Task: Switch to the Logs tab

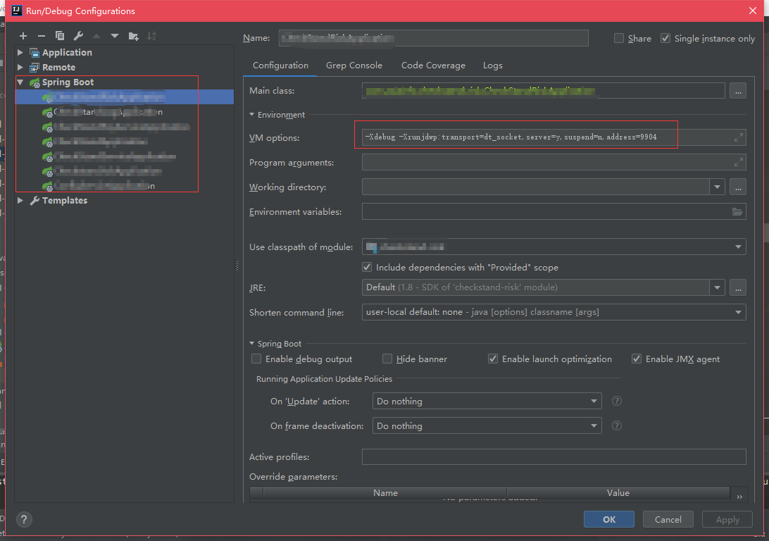Action: tap(492, 66)
